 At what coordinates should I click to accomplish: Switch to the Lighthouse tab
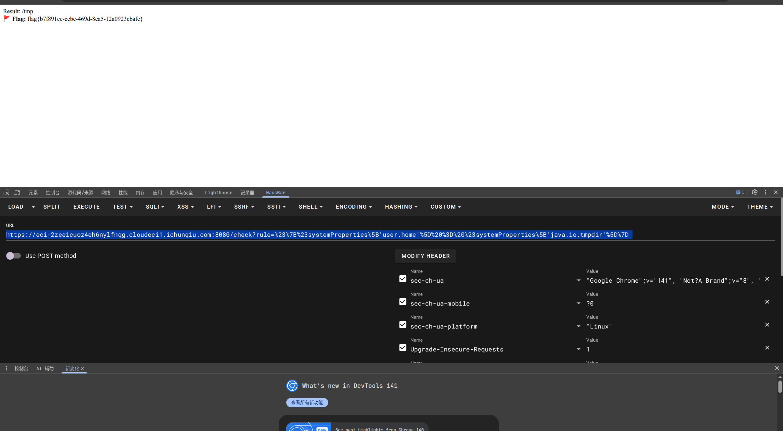click(218, 193)
